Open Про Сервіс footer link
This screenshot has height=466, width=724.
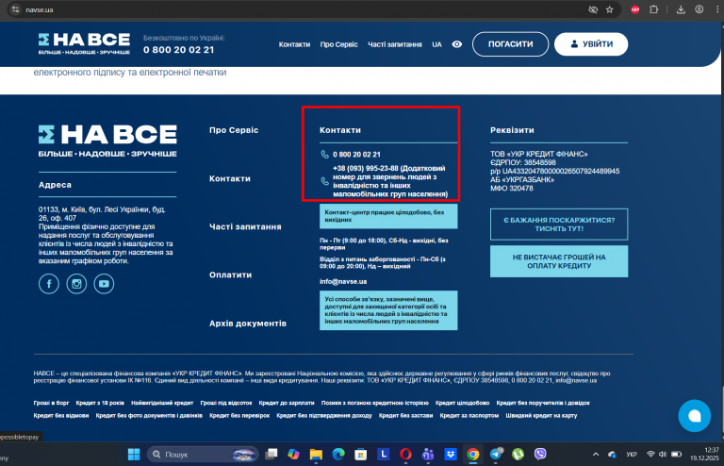coord(234,130)
